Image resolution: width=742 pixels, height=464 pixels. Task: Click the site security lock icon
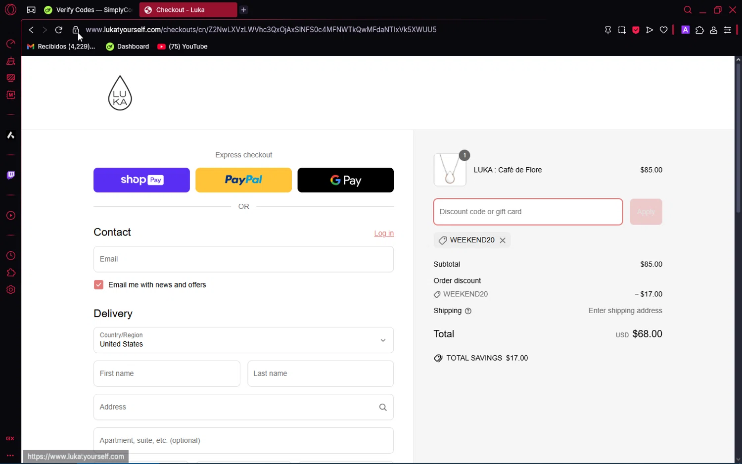(x=75, y=30)
